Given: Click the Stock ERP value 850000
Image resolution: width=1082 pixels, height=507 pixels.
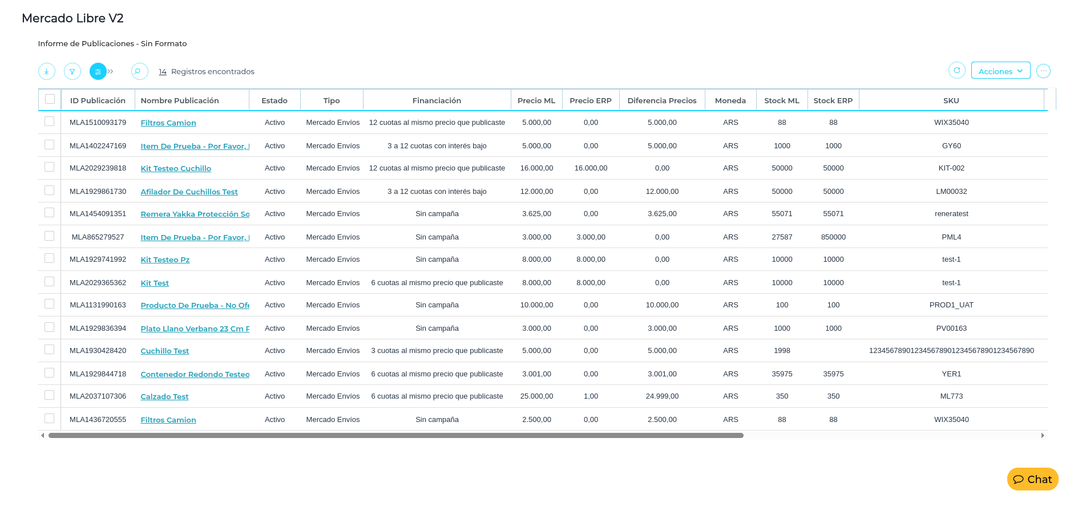Looking at the screenshot, I should 833,237.
